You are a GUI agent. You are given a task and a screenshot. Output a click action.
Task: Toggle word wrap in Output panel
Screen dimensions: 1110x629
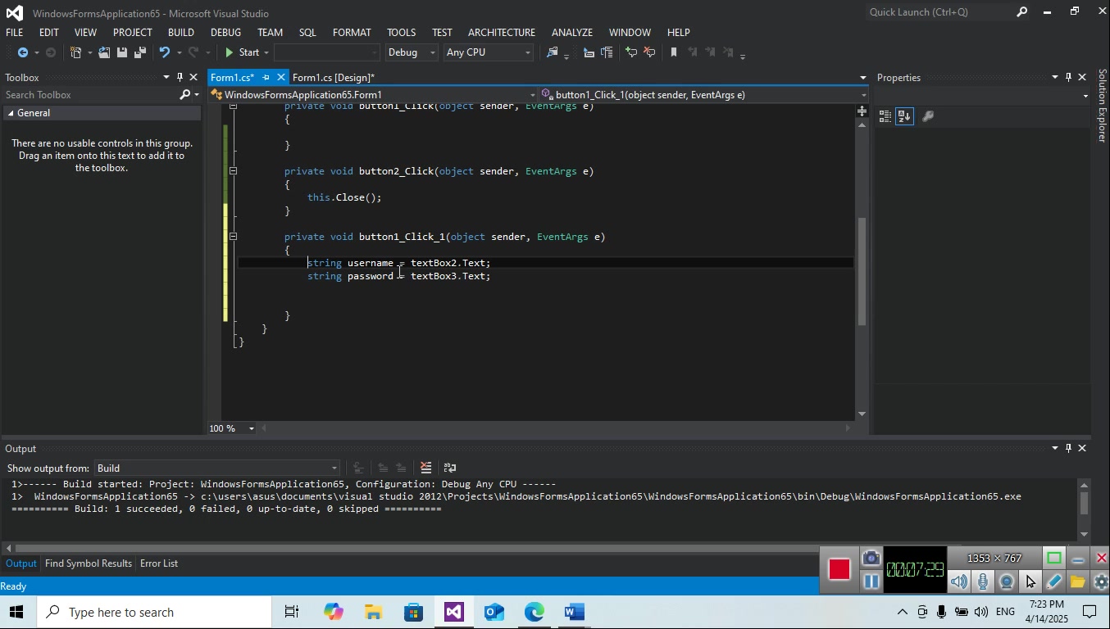(x=450, y=468)
